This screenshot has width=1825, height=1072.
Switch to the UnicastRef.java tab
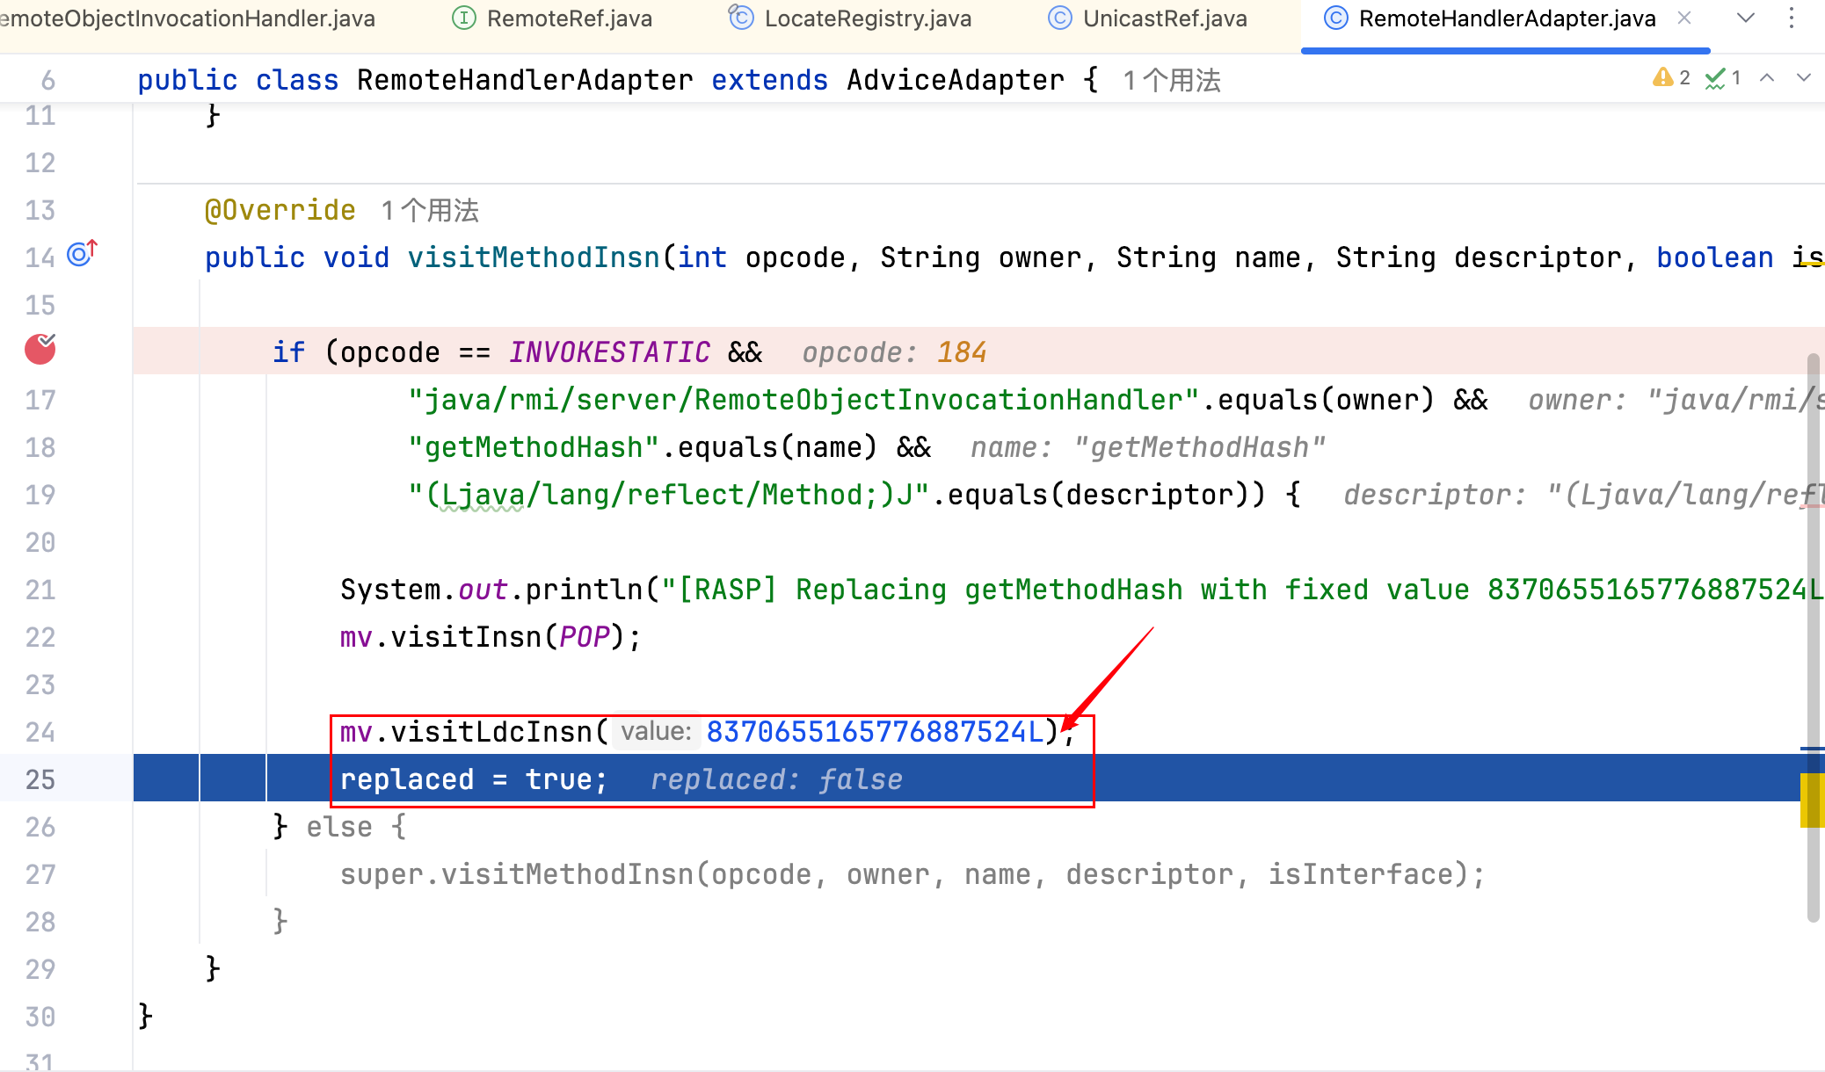(x=1164, y=18)
